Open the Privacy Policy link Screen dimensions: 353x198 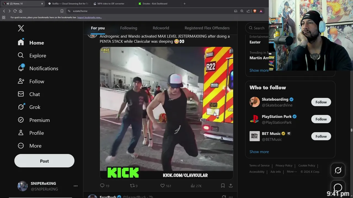click(284, 166)
